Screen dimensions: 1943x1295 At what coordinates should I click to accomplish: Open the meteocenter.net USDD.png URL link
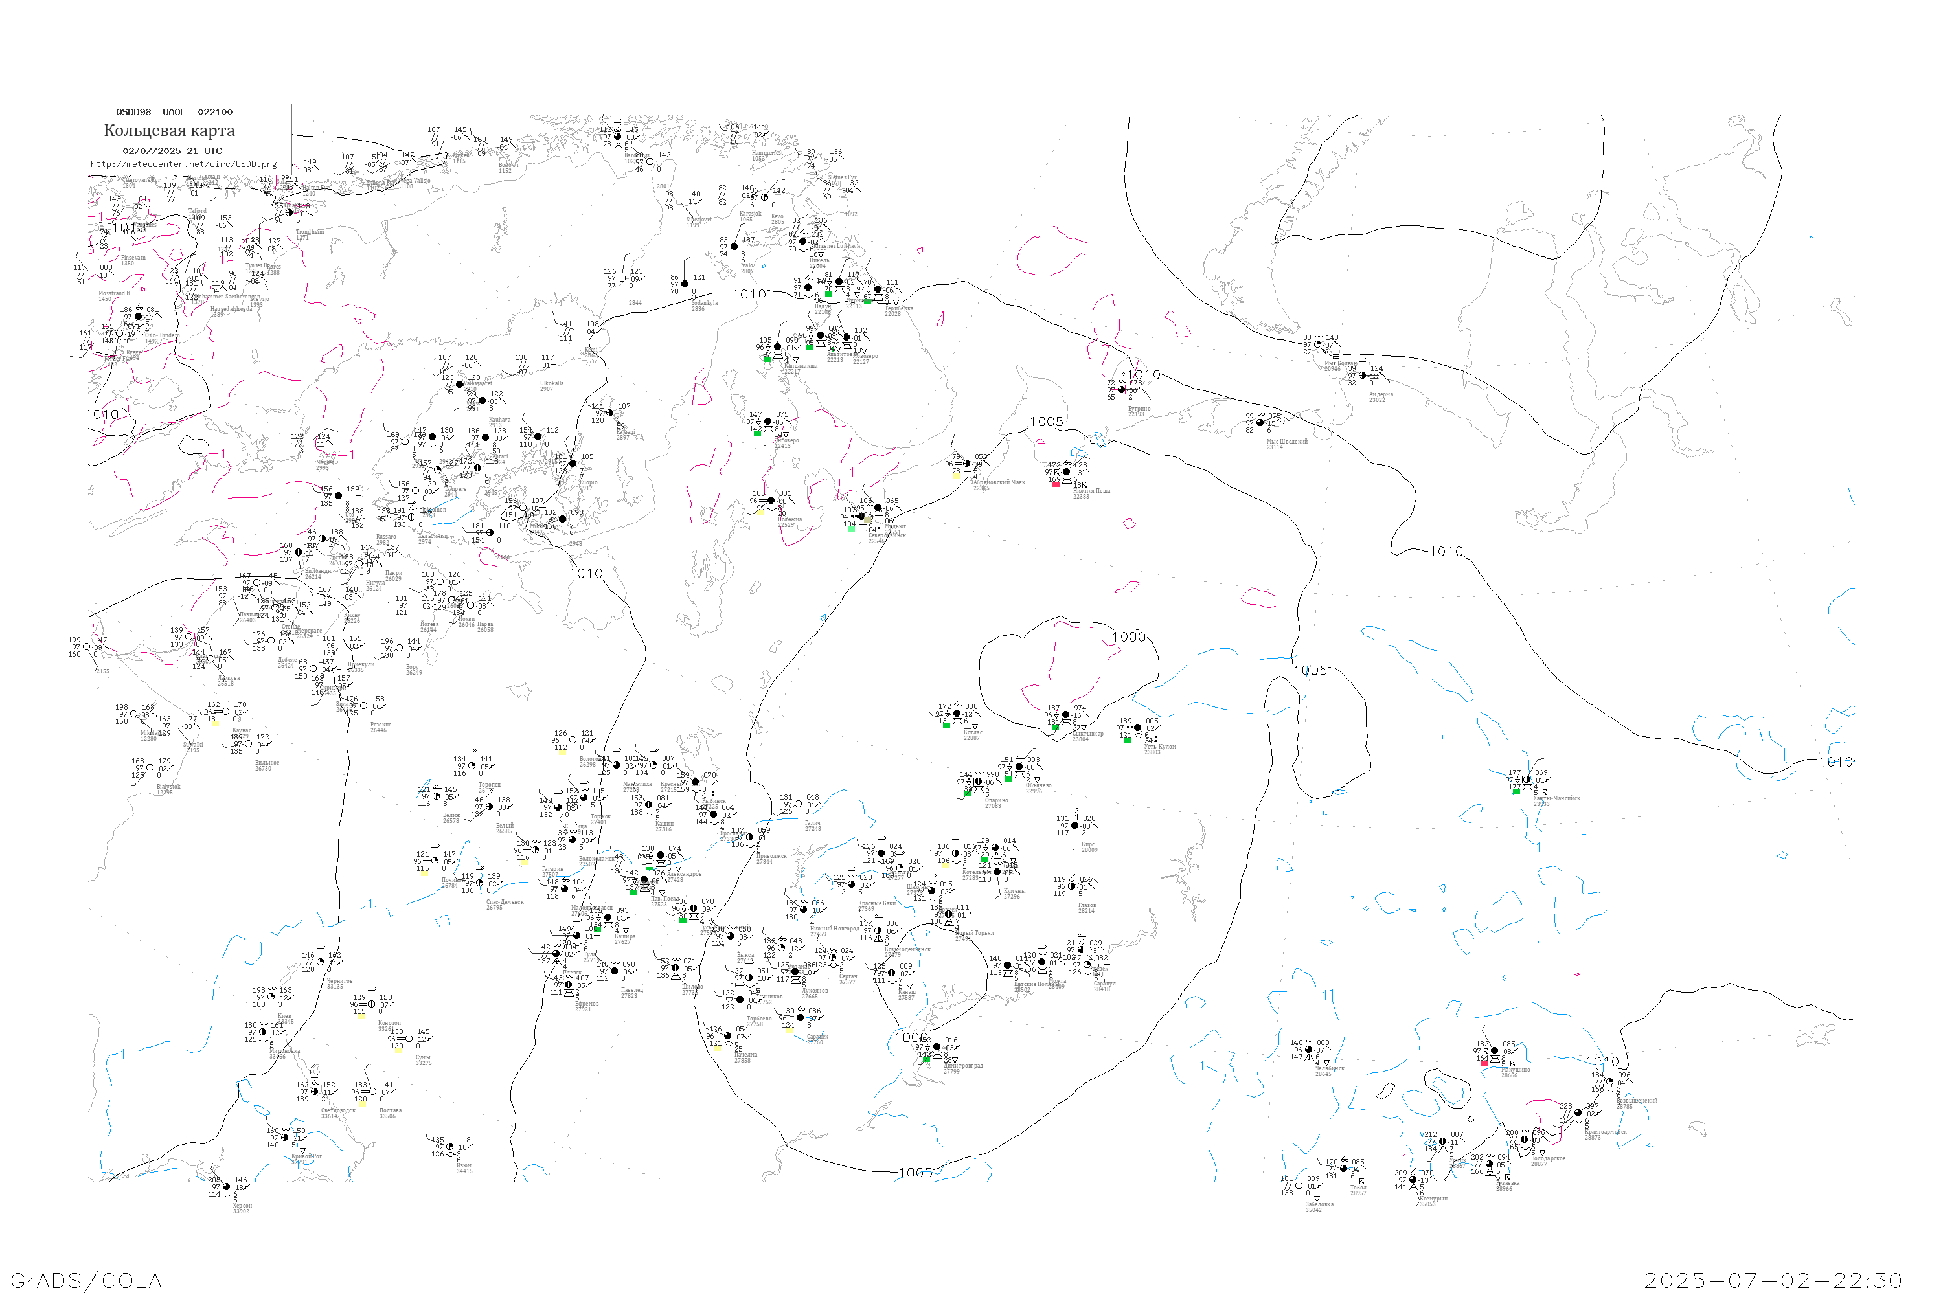(183, 164)
